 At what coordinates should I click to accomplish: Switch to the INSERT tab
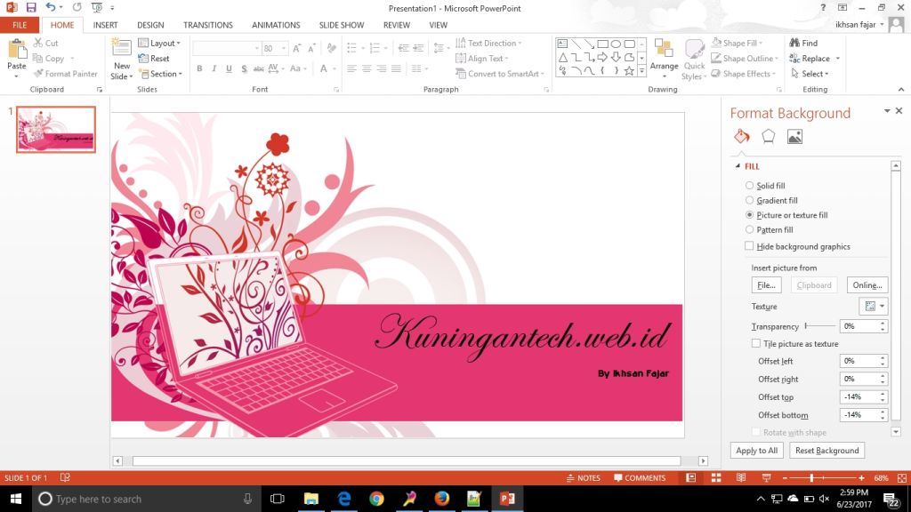(105, 25)
